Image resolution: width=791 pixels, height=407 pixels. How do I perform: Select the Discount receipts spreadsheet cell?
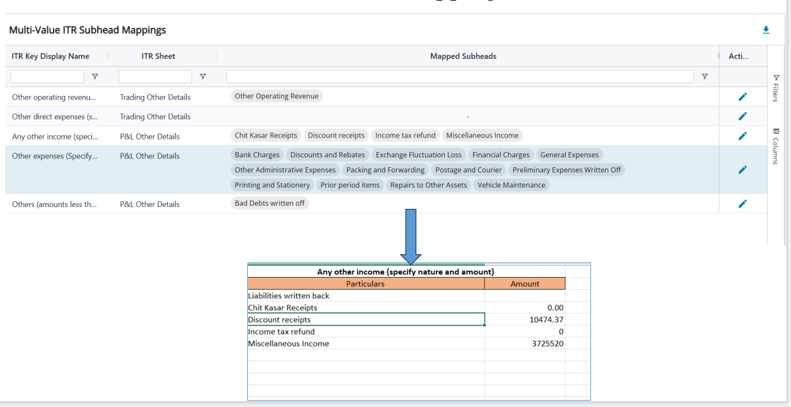click(366, 320)
